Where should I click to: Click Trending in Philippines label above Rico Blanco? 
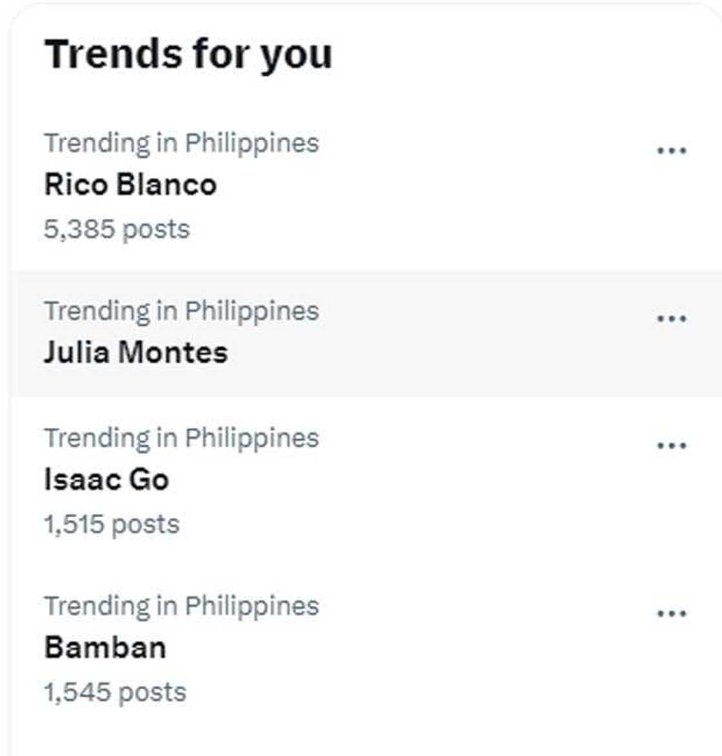click(x=181, y=143)
